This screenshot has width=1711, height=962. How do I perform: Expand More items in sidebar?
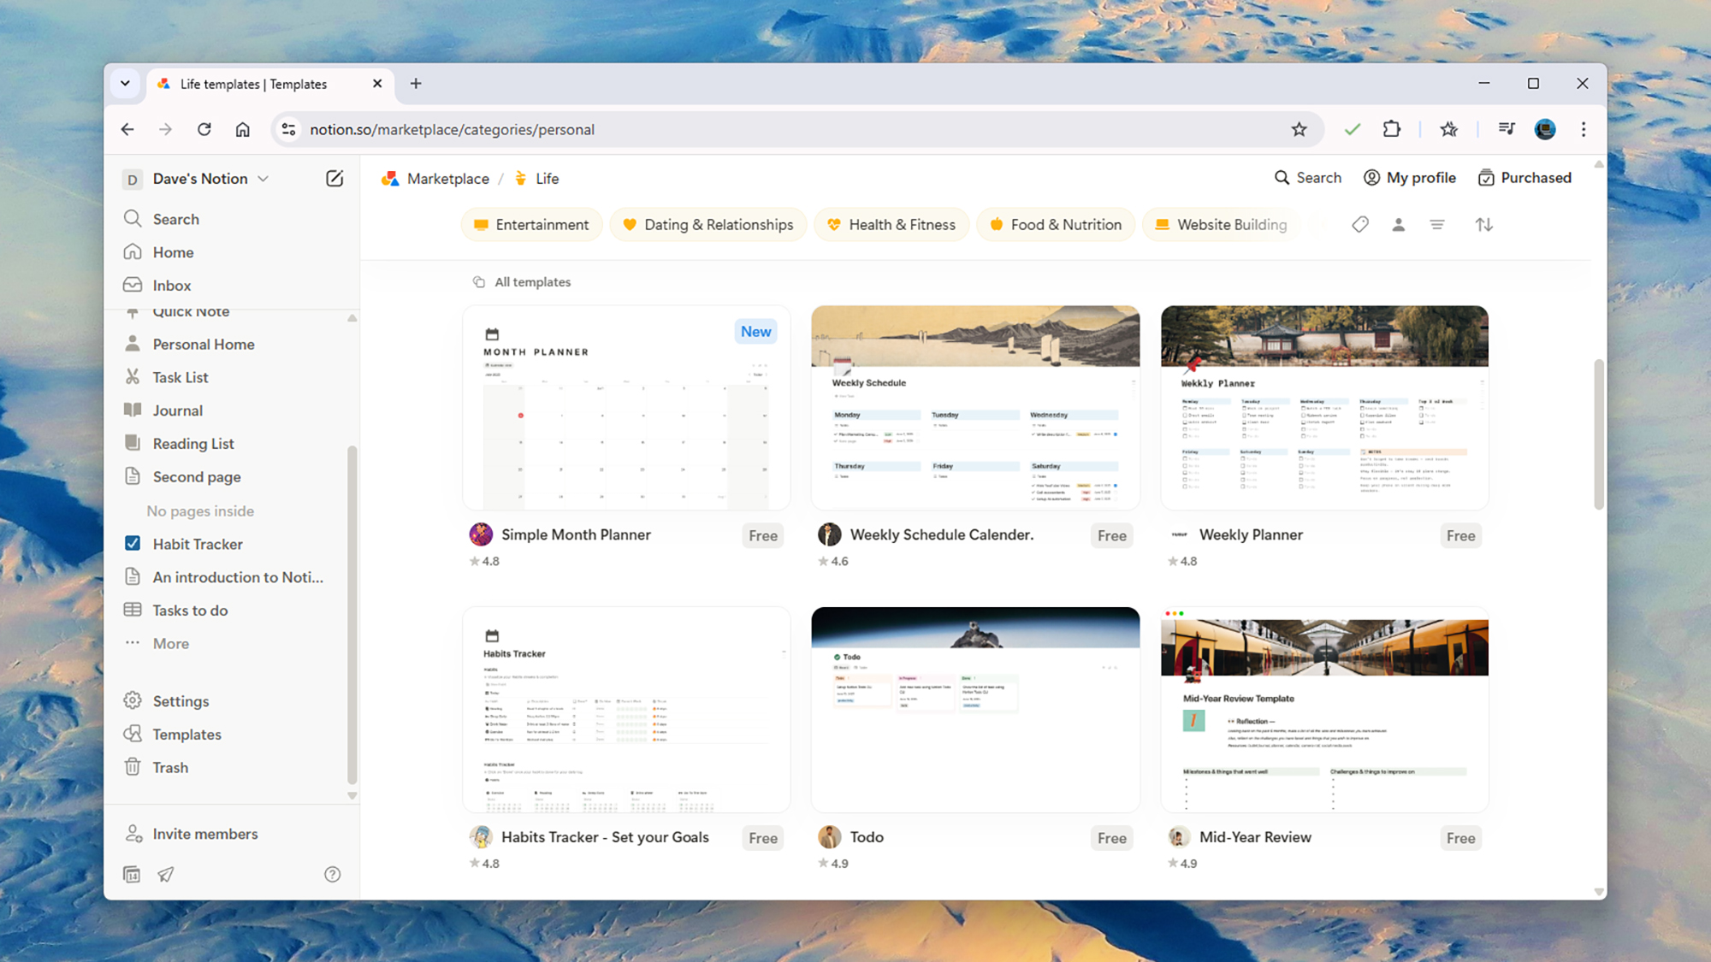coord(170,644)
